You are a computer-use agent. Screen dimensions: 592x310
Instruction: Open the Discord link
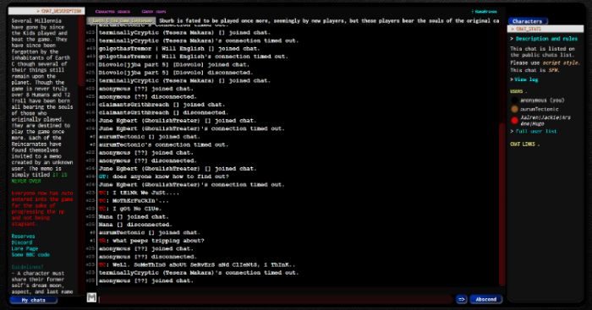pyautogui.click(x=22, y=242)
